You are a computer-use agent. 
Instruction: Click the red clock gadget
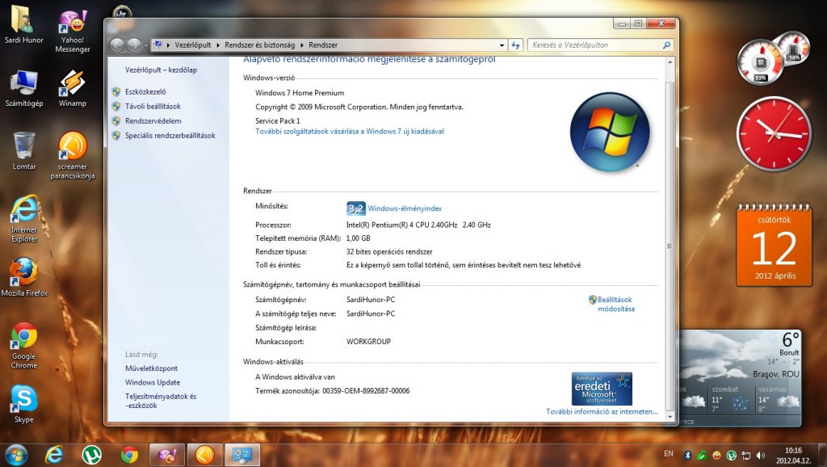click(775, 134)
